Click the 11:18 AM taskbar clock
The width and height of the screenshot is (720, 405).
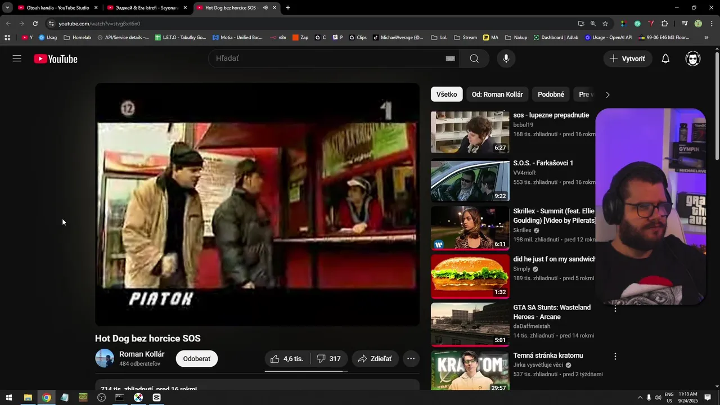click(688, 398)
